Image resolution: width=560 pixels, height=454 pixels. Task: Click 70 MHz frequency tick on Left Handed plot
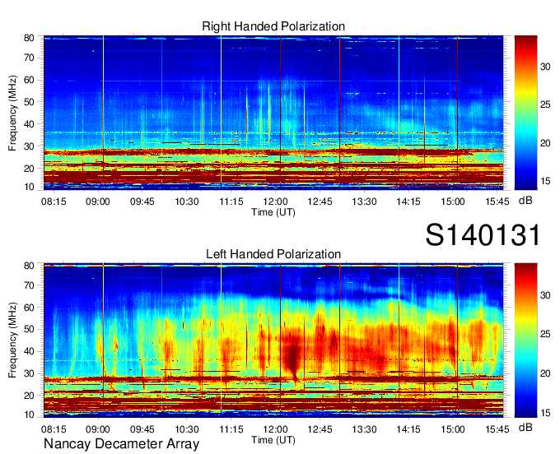[29, 285]
